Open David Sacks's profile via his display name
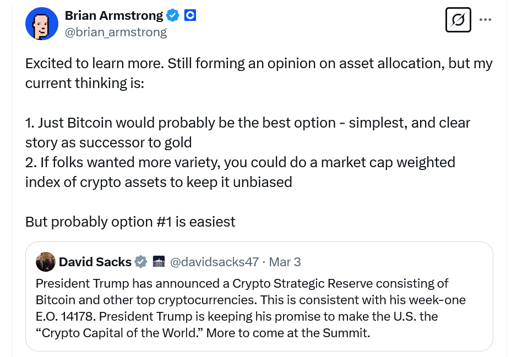 tap(95, 262)
